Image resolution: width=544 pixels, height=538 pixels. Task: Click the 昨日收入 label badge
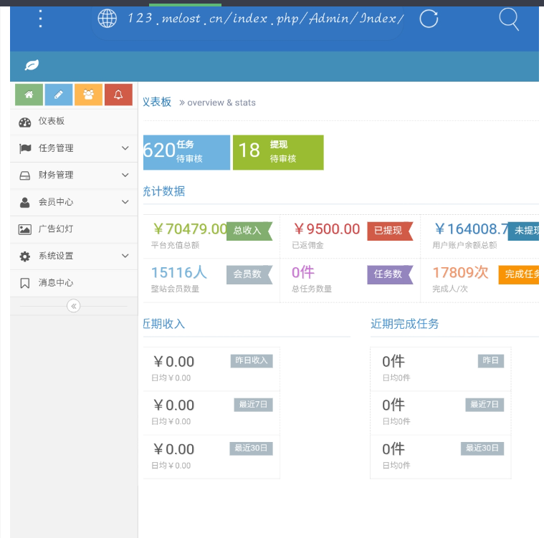(x=252, y=361)
